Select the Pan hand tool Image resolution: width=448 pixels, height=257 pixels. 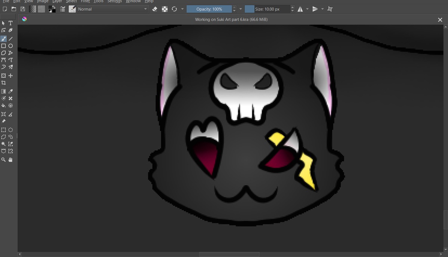click(10, 160)
